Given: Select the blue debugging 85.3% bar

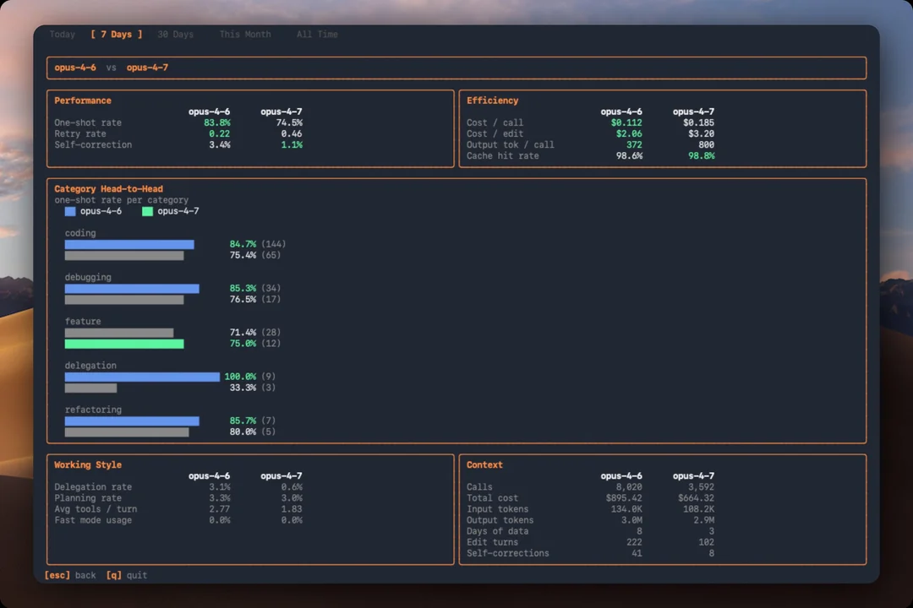Looking at the screenshot, I should [x=132, y=288].
